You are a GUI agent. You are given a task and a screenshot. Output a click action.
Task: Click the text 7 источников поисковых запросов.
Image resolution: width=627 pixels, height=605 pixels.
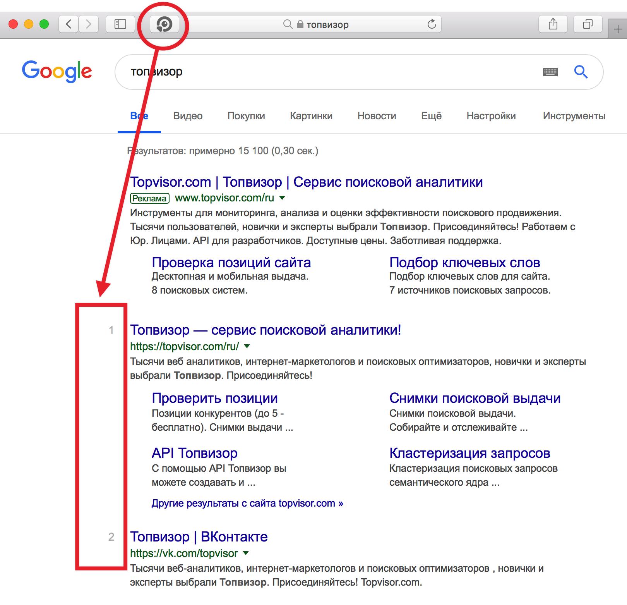click(470, 290)
